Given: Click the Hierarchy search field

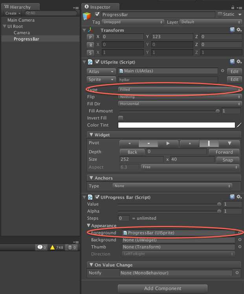Looking at the screenshot, I should 51,13.
